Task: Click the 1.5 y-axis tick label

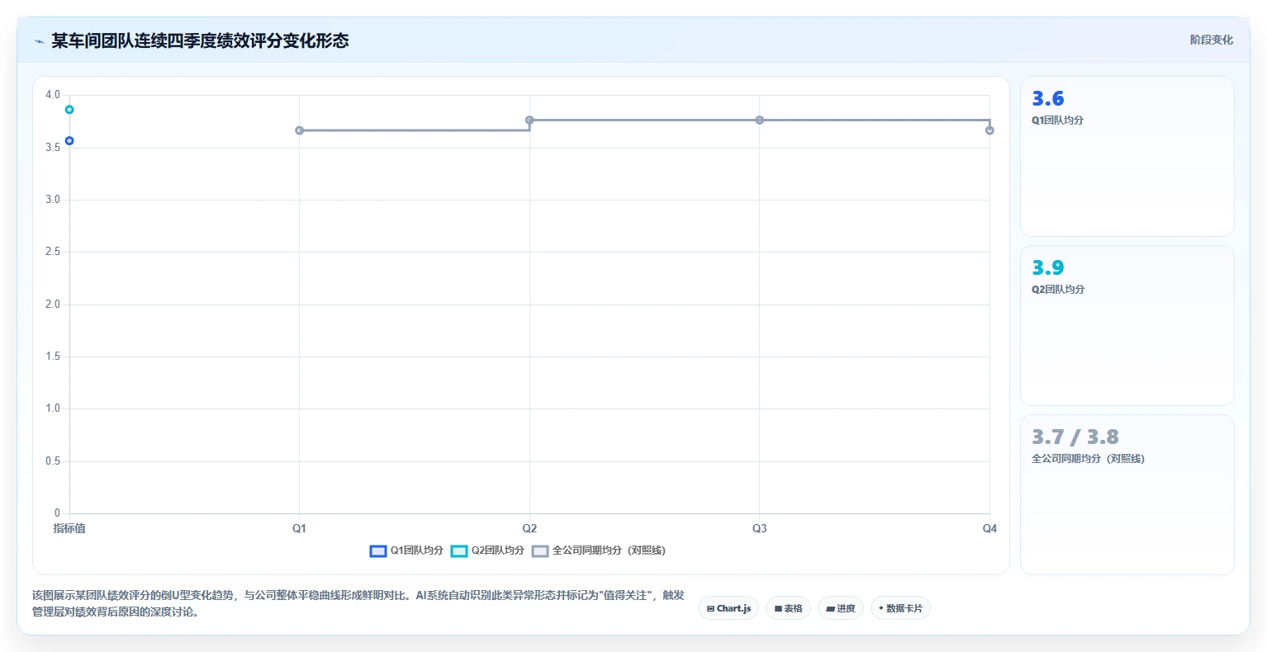Action: click(53, 357)
